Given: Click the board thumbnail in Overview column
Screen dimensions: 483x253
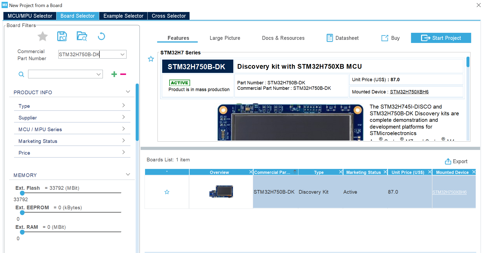Looking at the screenshot, I should click(x=221, y=192).
